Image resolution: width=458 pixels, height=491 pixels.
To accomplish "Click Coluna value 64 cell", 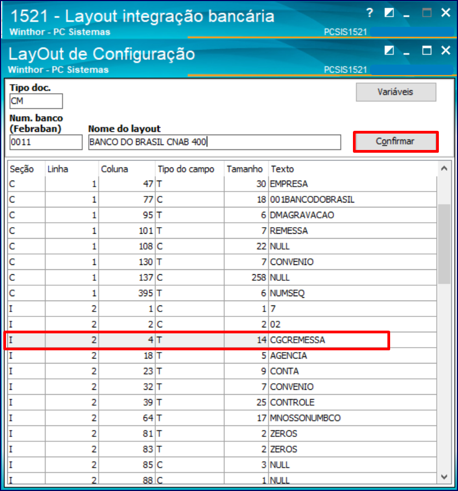I will pyautogui.click(x=127, y=418).
